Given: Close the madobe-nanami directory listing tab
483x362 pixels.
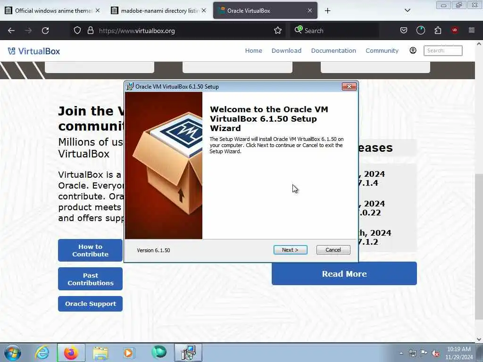Looking at the screenshot, I should [x=204, y=10].
